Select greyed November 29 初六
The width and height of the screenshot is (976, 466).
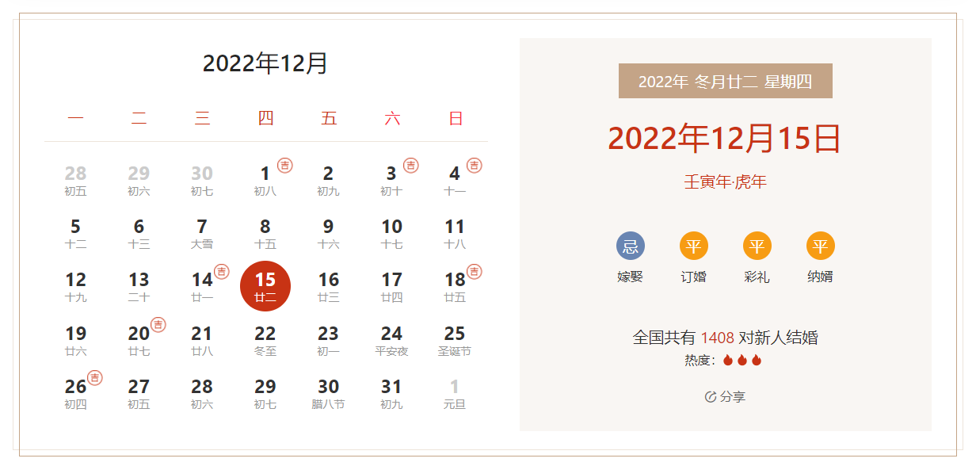coord(139,181)
